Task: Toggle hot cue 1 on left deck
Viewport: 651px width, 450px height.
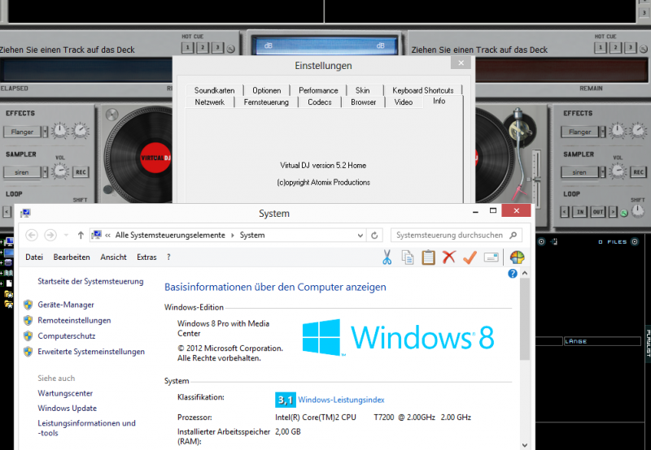Action: tap(187, 48)
